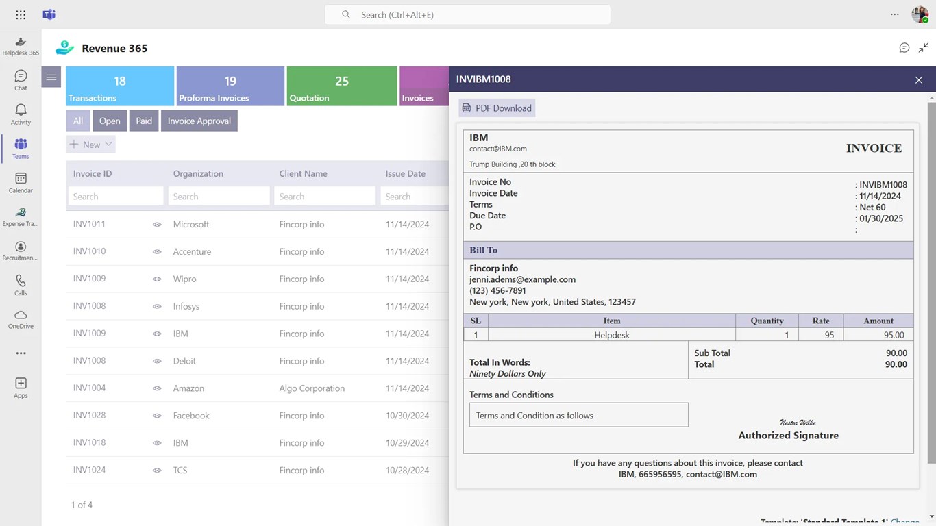Viewport: 936px width, 526px height.
Task: View TCS invoice via eye icon
Action: tap(157, 471)
